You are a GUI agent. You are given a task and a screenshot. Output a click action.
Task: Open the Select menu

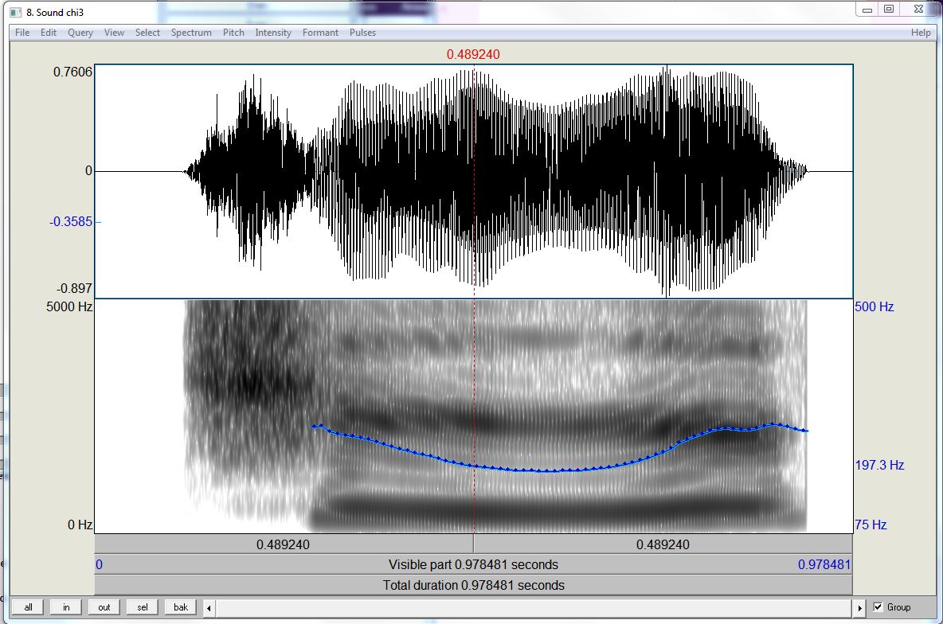(147, 33)
